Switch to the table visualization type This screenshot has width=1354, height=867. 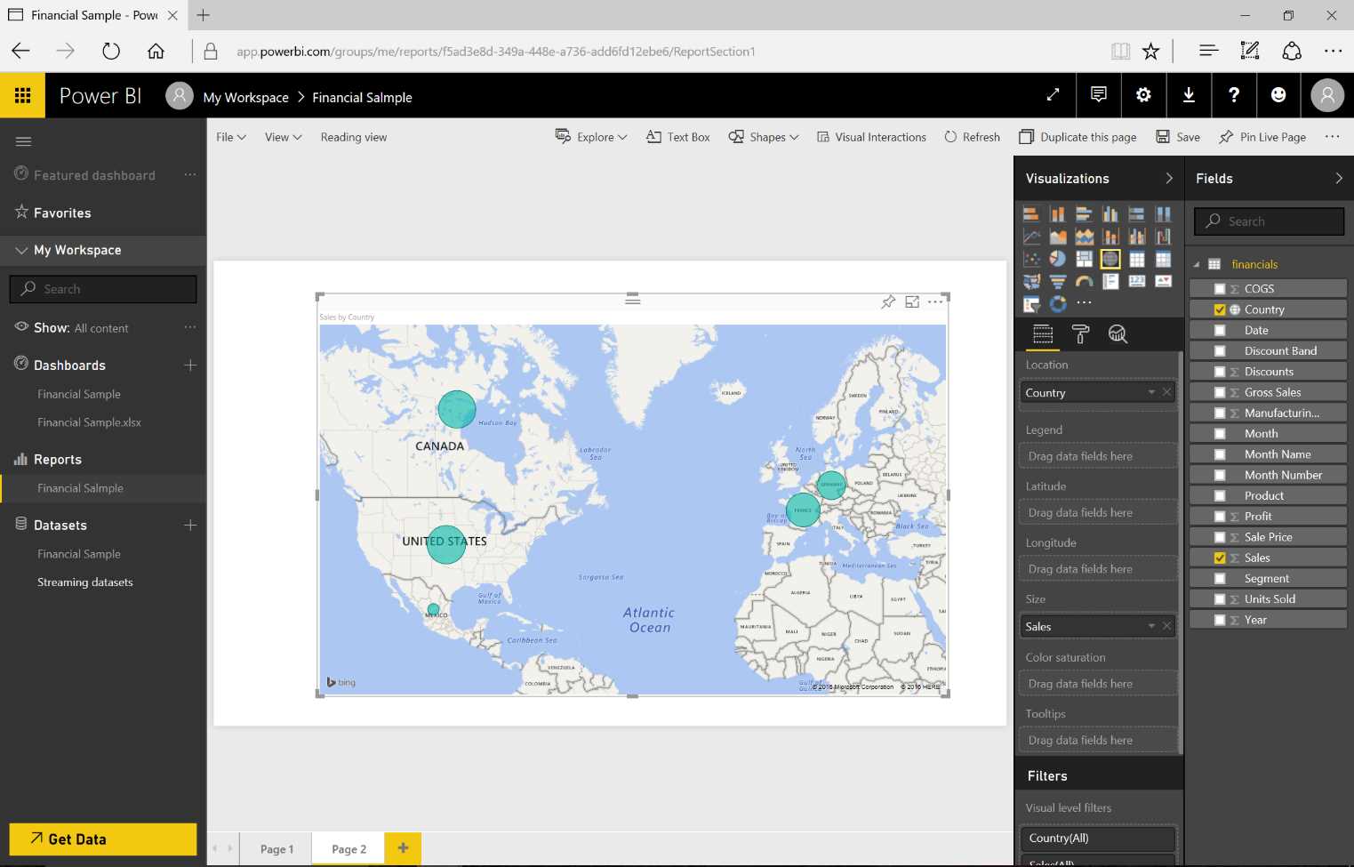1137,259
